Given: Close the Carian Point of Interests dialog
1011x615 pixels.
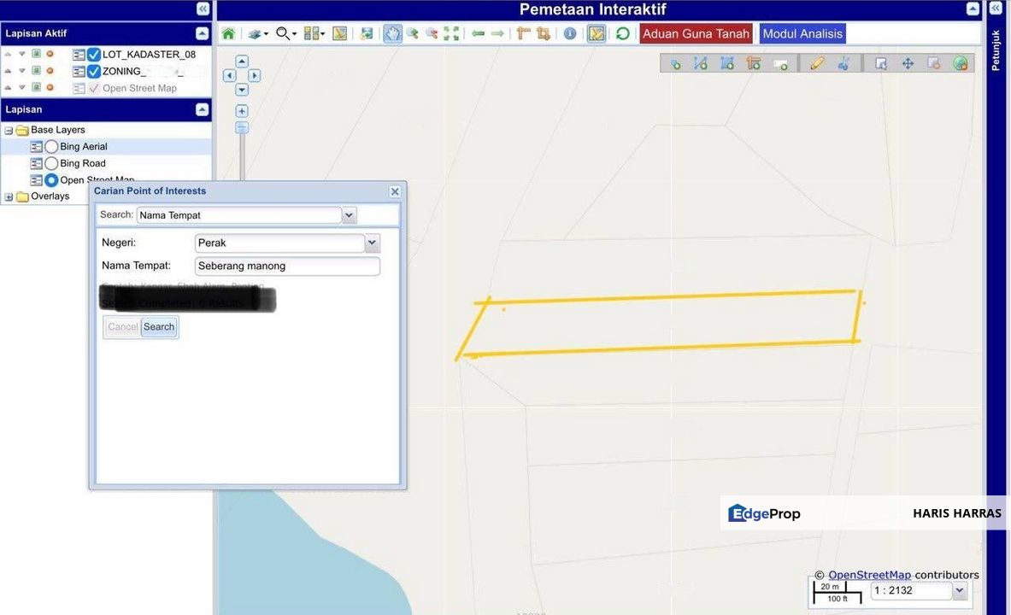Looking at the screenshot, I should coord(395,191).
